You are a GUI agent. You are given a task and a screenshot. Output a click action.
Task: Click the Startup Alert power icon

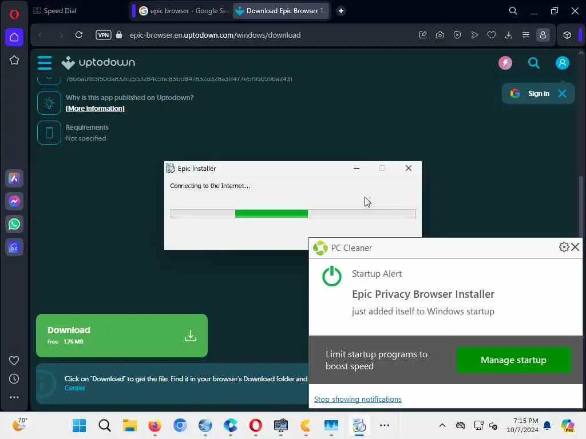click(331, 276)
